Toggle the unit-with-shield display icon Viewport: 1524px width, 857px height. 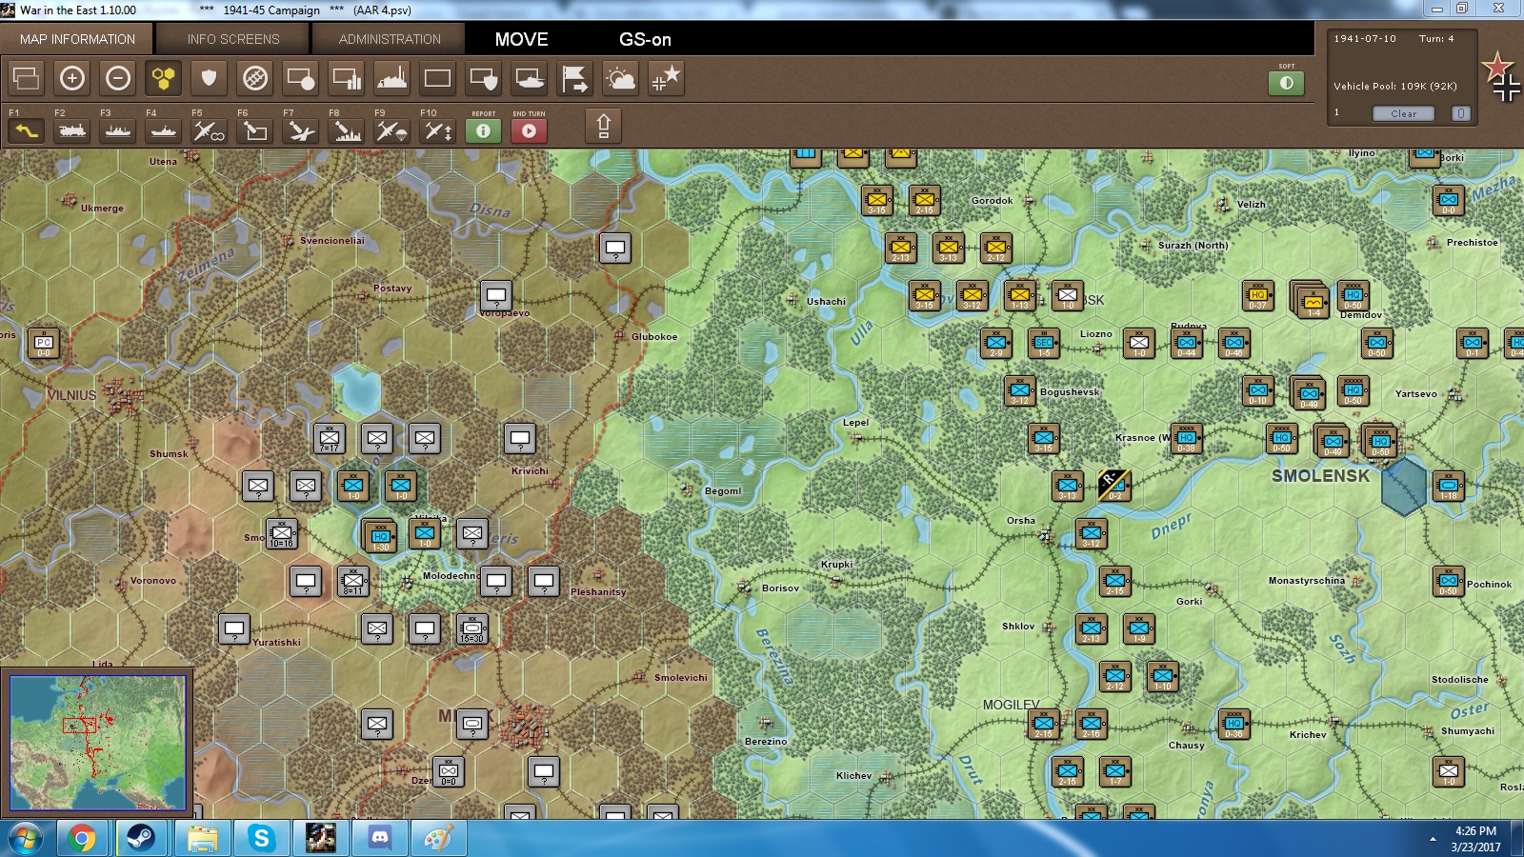(x=484, y=78)
